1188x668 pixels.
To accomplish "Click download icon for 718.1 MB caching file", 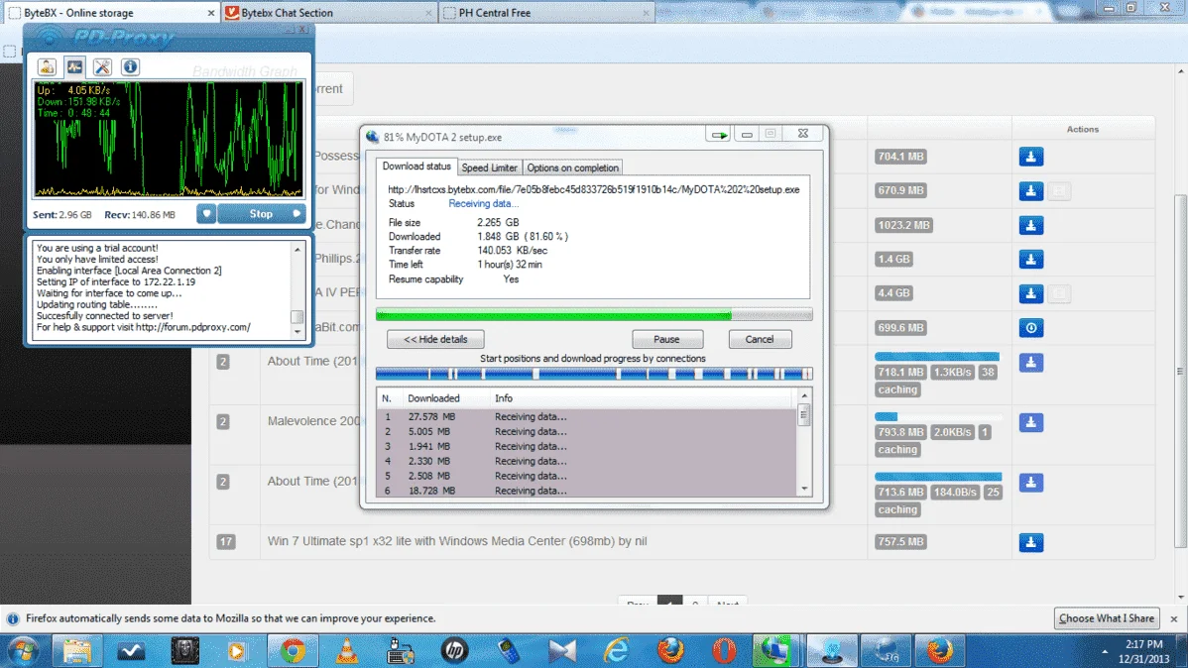I will tap(1030, 363).
